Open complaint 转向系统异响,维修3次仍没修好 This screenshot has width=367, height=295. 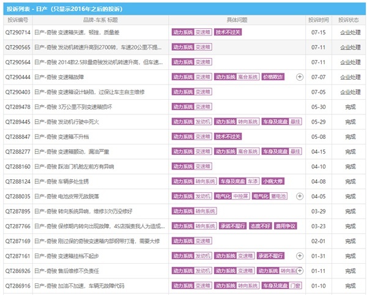(x=83, y=211)
